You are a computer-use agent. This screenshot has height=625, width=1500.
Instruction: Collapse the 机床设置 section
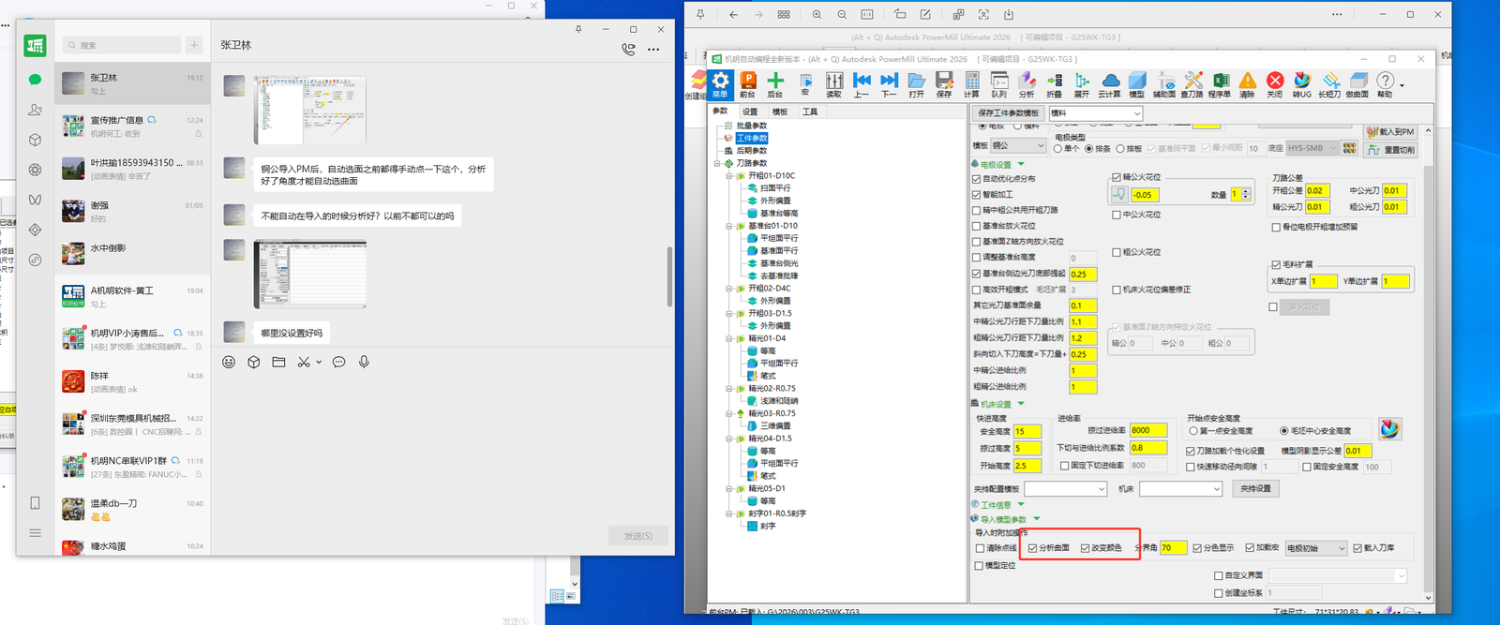1021,404
